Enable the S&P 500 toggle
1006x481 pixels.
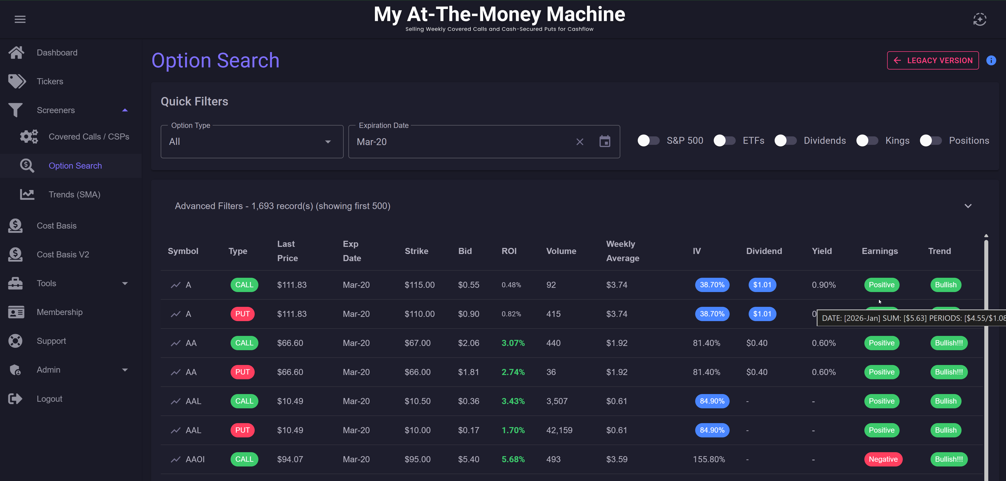coord(648,141)
